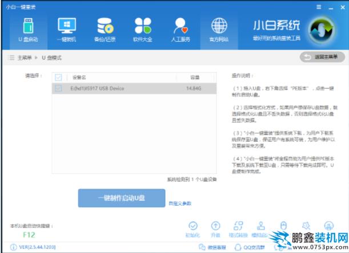Open the 一键装机 tab
Image resolution: width=349 pixels, height=253 pixels.
[67, 31]
